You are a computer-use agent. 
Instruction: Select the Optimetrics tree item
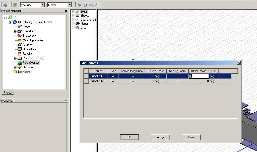29,49
